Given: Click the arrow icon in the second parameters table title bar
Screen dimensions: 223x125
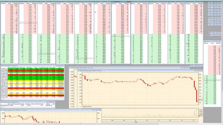Looking at the screenshot, I should tap(44, 102).
